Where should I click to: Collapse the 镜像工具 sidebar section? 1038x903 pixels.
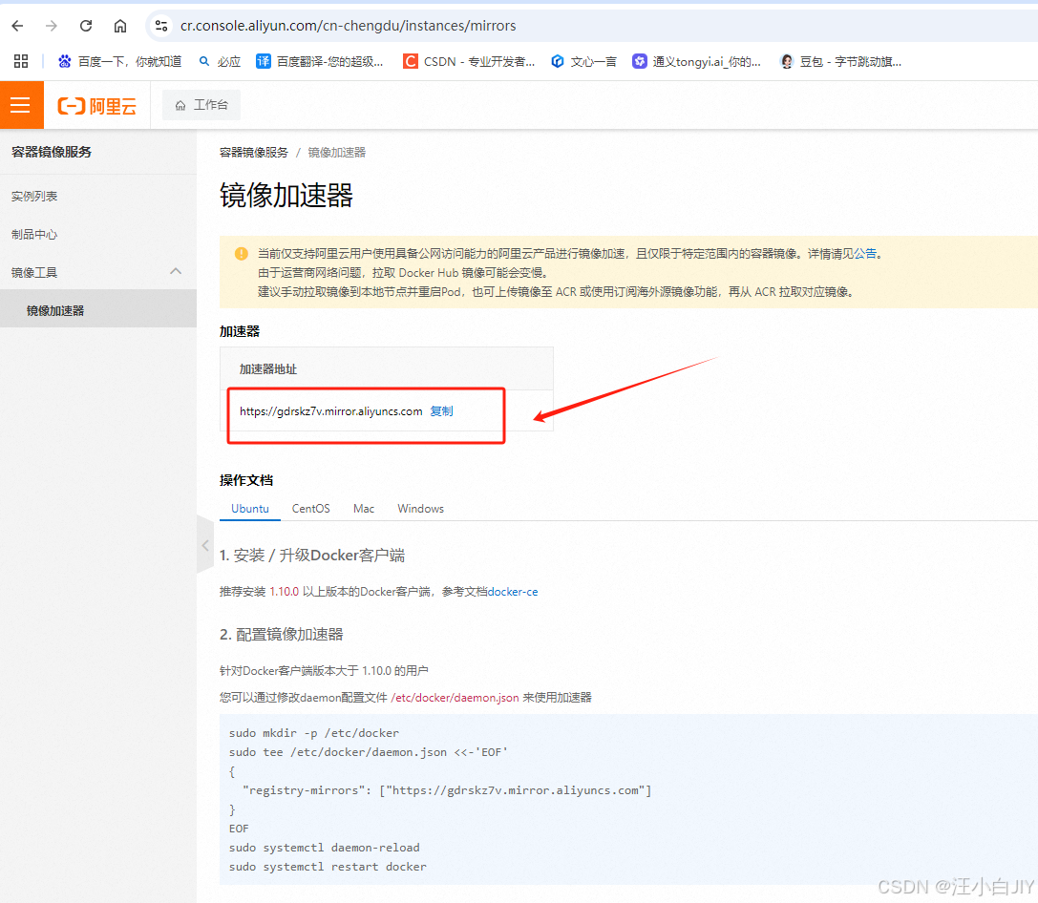pos(175,270)
